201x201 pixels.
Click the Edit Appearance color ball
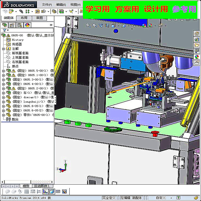click(144, 25)
